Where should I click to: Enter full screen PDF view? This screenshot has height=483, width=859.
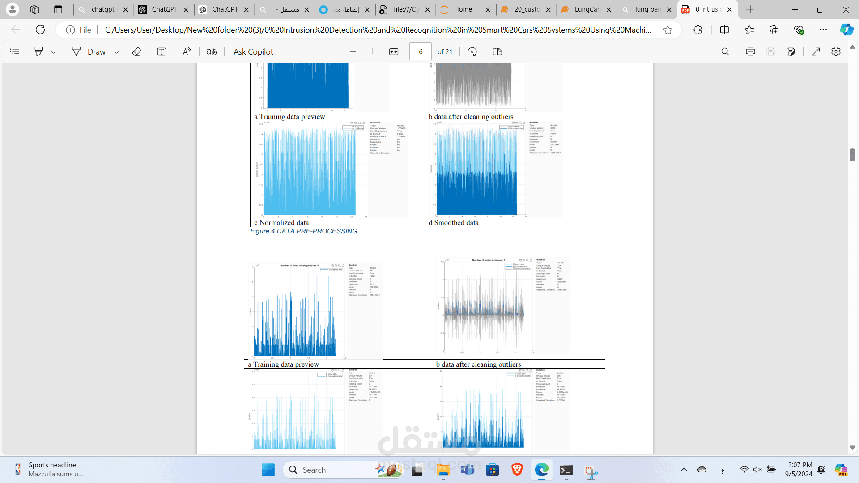816,52
